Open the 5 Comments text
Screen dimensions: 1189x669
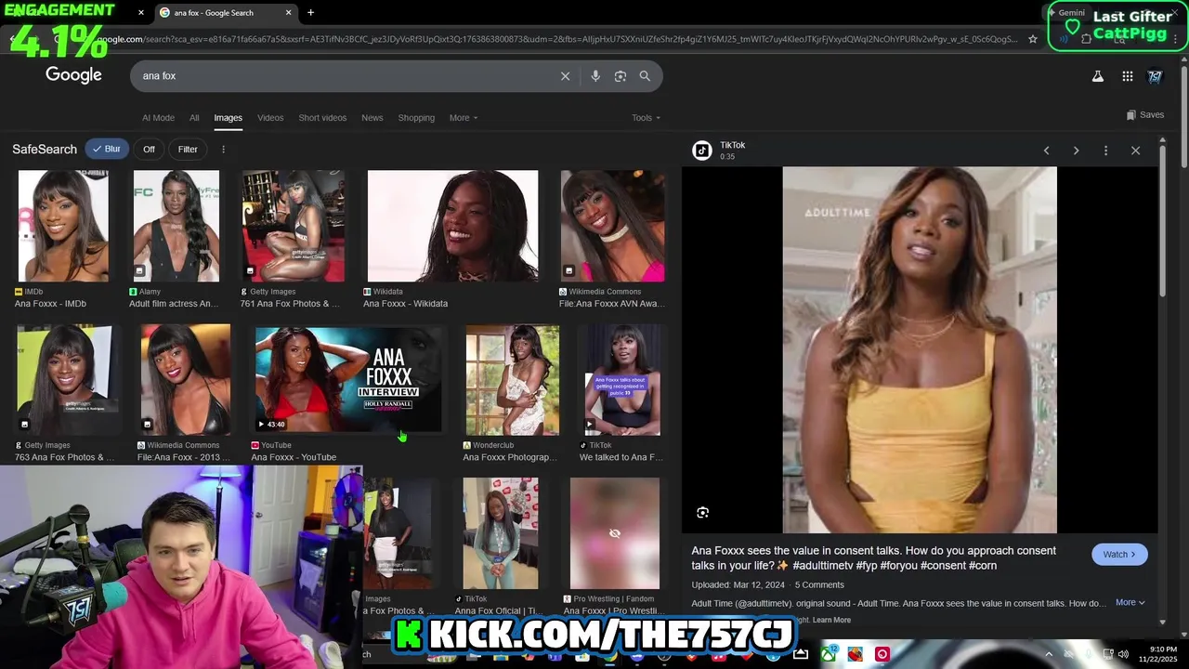819,585
